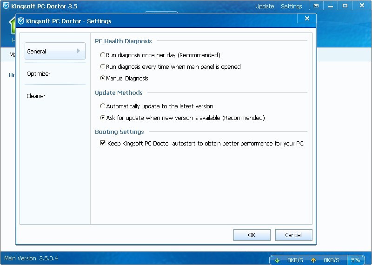Open the General settings tab

pyautogui.click(x=55, y=51)
